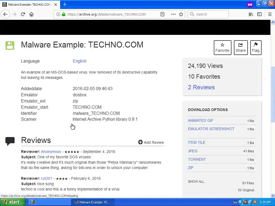Image resolution: width=275 pixels, height=206 pixels.
Task: Open a new tab with plus button
Action: point(64,4)
